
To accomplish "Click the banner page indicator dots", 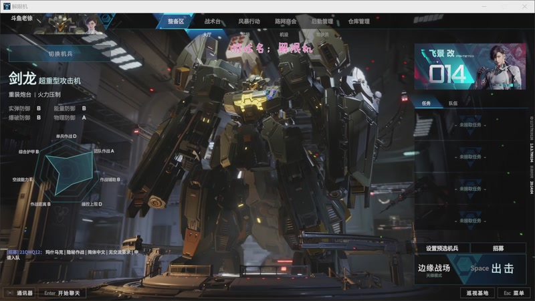I will coord(510,85).
